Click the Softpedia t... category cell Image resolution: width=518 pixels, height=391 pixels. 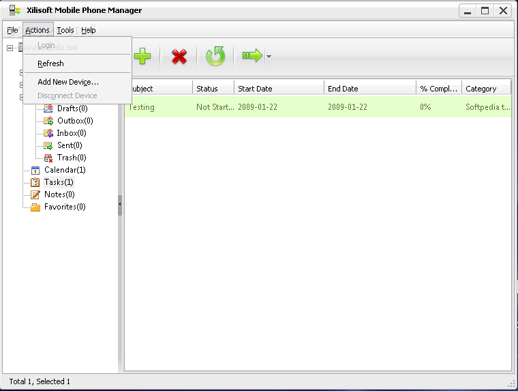487,107
